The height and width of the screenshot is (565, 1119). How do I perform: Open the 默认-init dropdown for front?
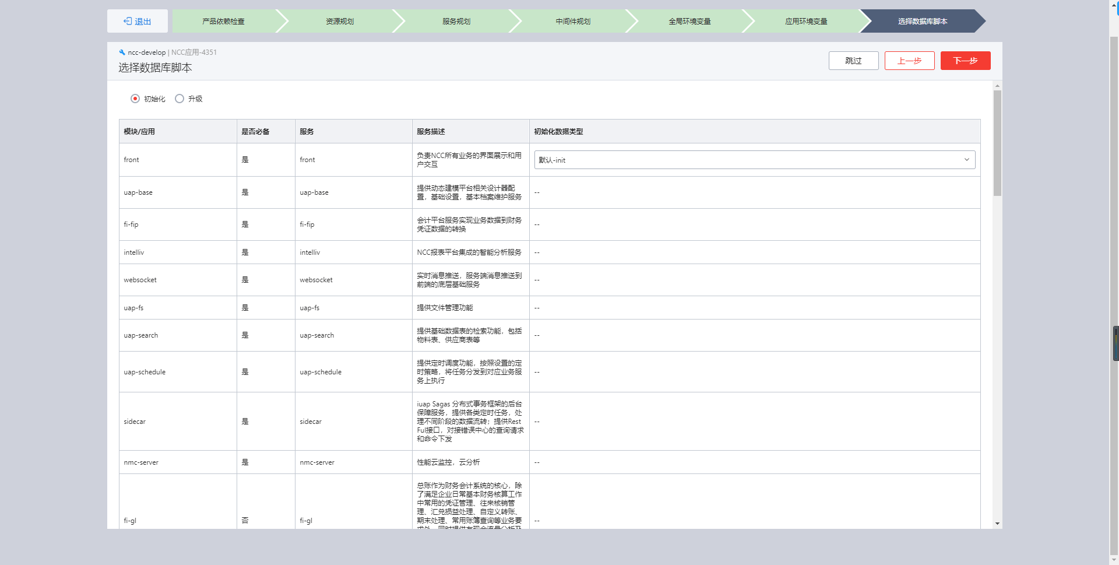point(755,160)
